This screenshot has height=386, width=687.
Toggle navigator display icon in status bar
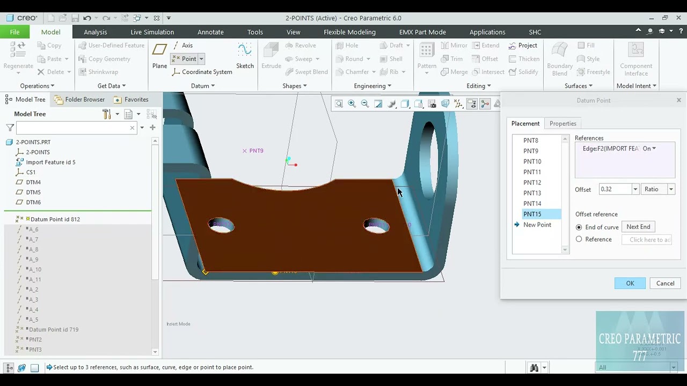9,368
